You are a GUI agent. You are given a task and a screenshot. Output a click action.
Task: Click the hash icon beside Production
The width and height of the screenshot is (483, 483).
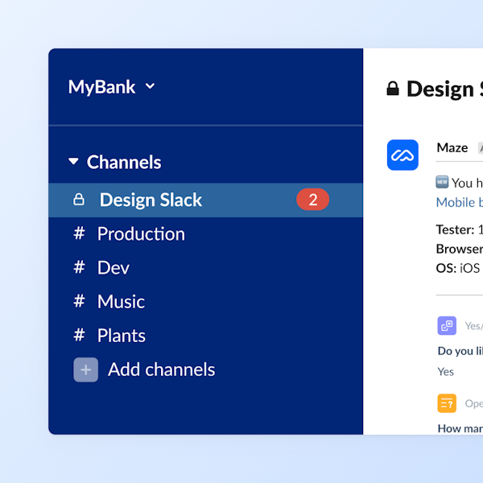tap(79, 233)
